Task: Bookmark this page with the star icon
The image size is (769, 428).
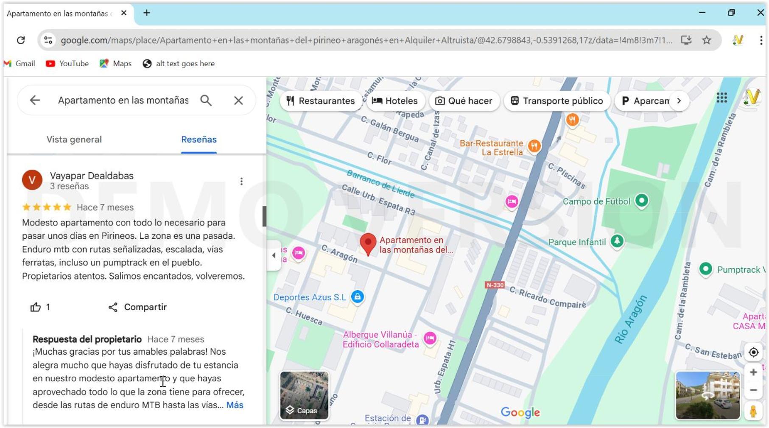Action: coord(706,40)
